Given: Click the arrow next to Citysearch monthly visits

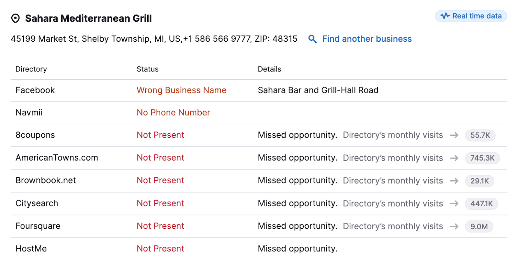Looking at the screenshot, I should (x=455, y=204).
